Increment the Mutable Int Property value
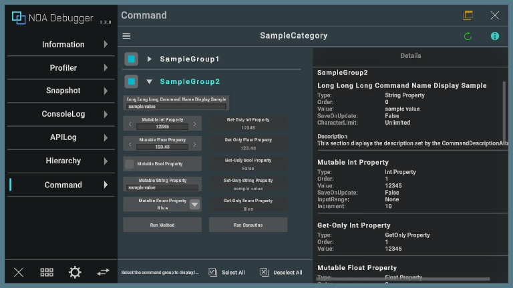The height and width of the screenshot is (288, 513). pyautogui.click(x=194, y=124)
